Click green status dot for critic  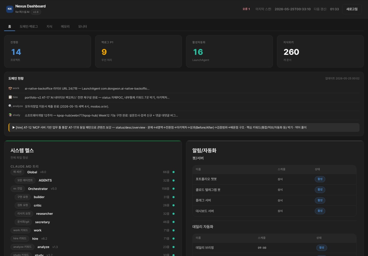tap(173, 205)
